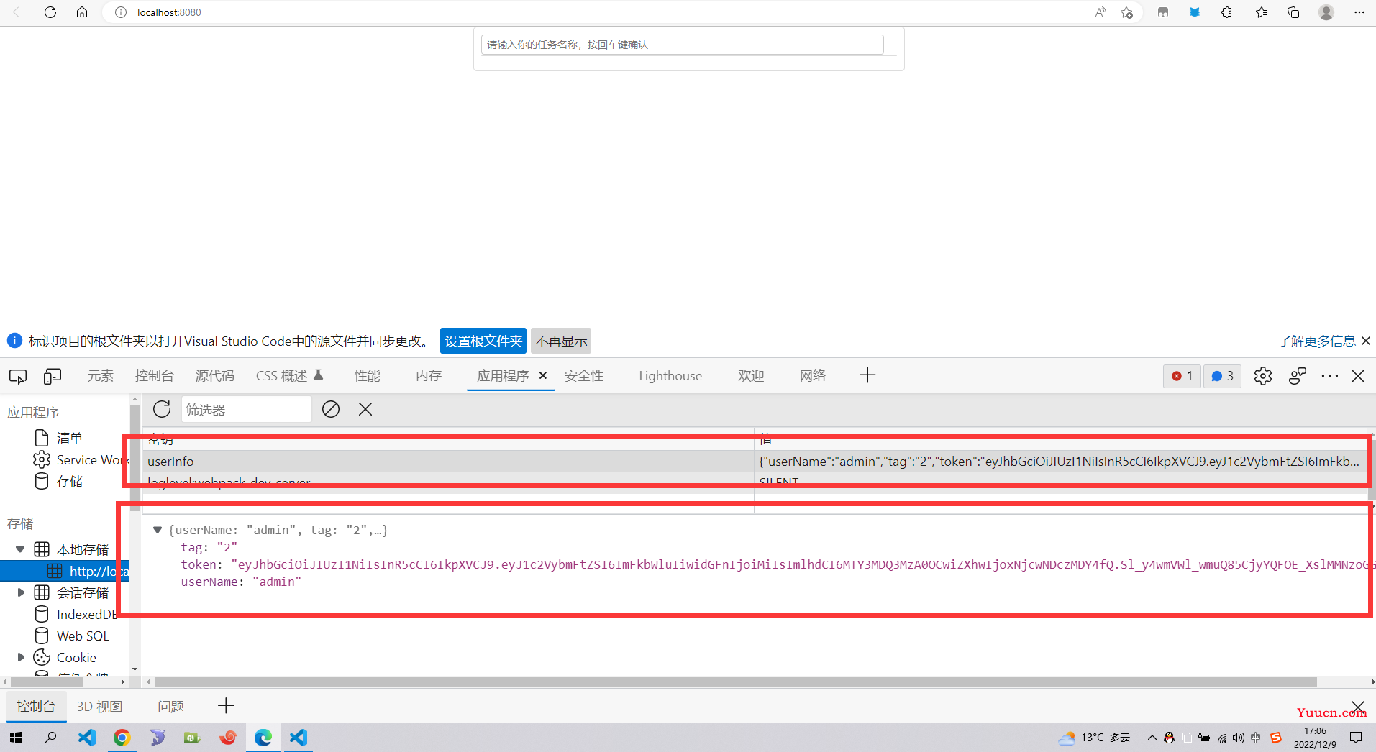The width and height of the screenshot is (1376, 752).
Task: Activate the inspect element picker tool
Action: (x=18, y=376)
